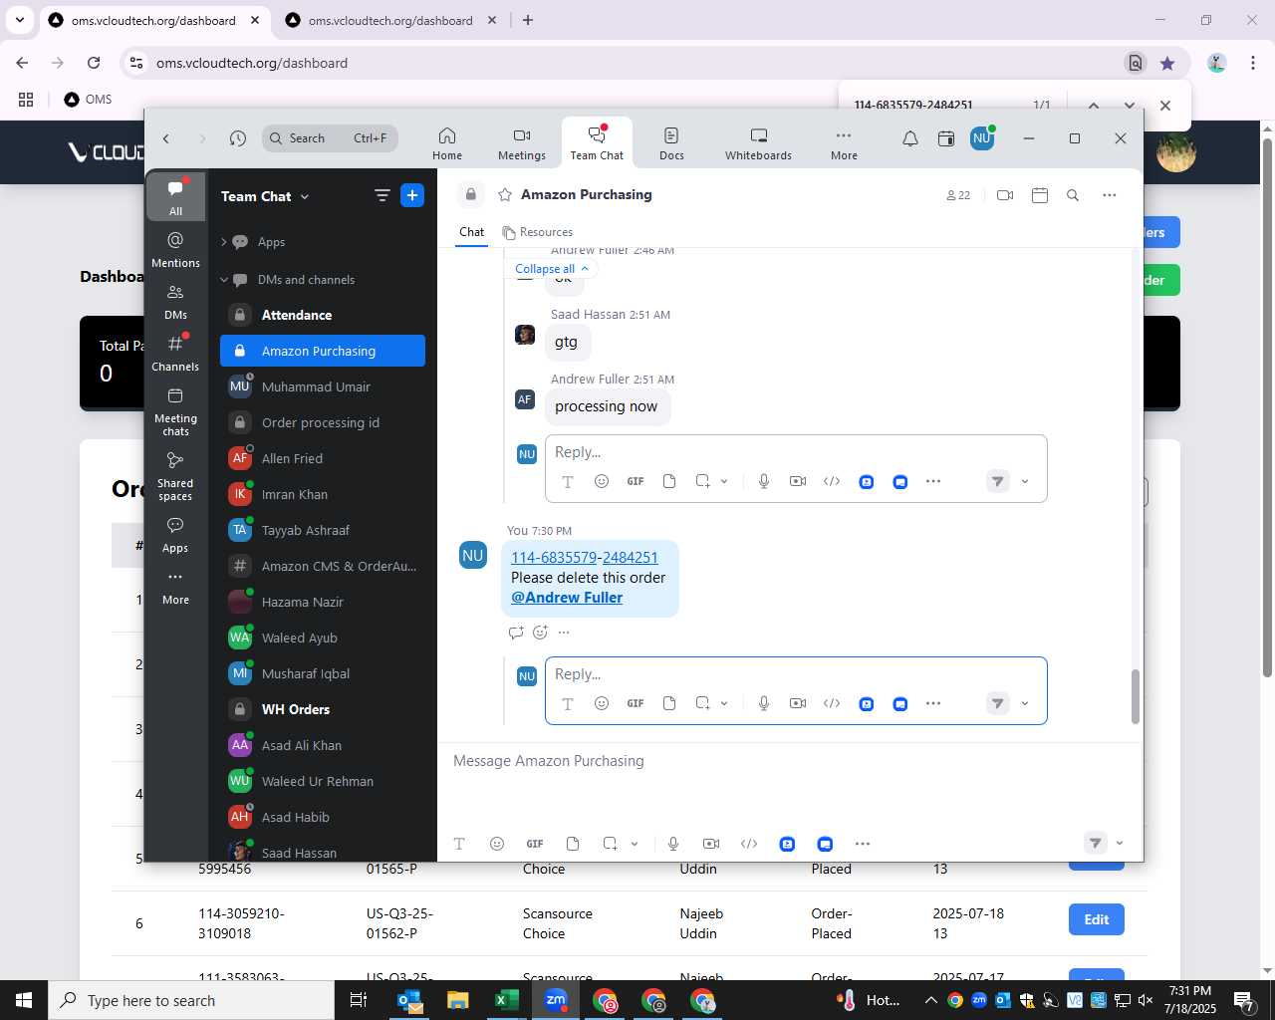Click the reply icon under the message
The height and width of the screenshot is (1020, 1275).
pos(516,632)
